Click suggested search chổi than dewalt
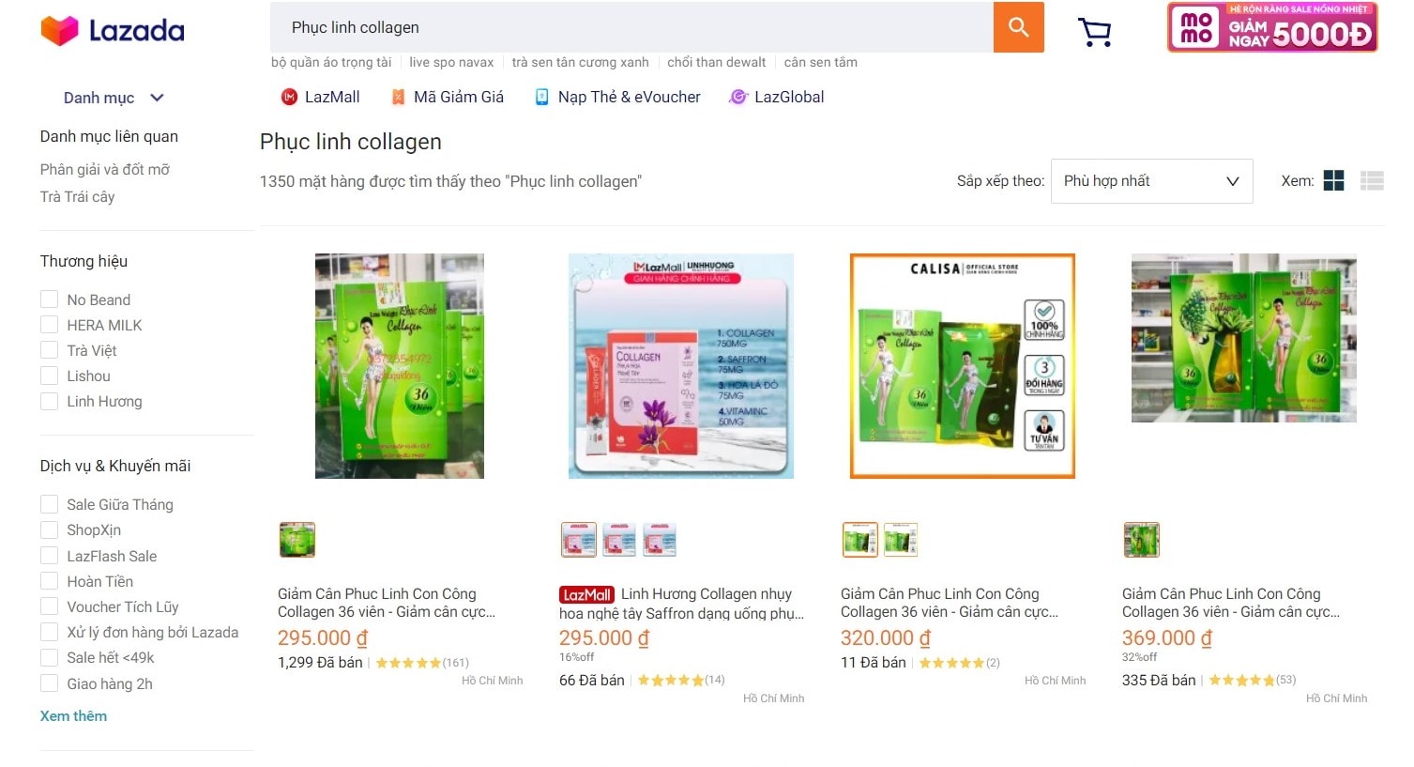 click(716, 62)
